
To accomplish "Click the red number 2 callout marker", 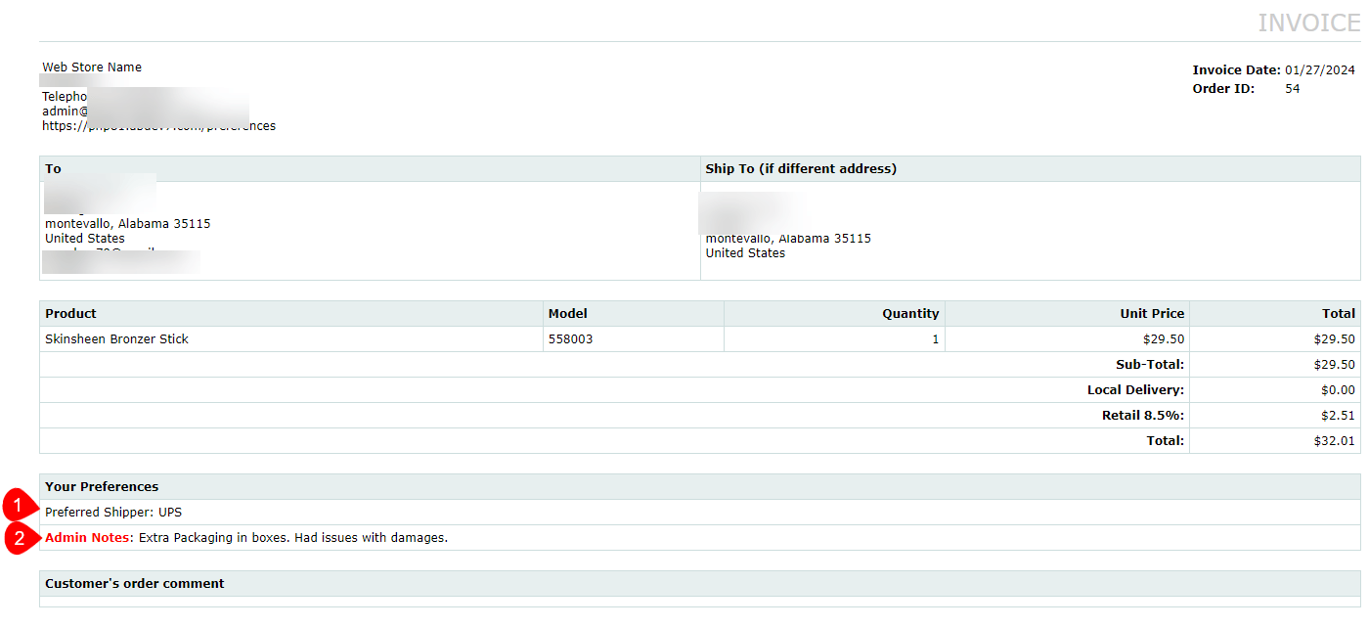I will click(x=18, y=539).
